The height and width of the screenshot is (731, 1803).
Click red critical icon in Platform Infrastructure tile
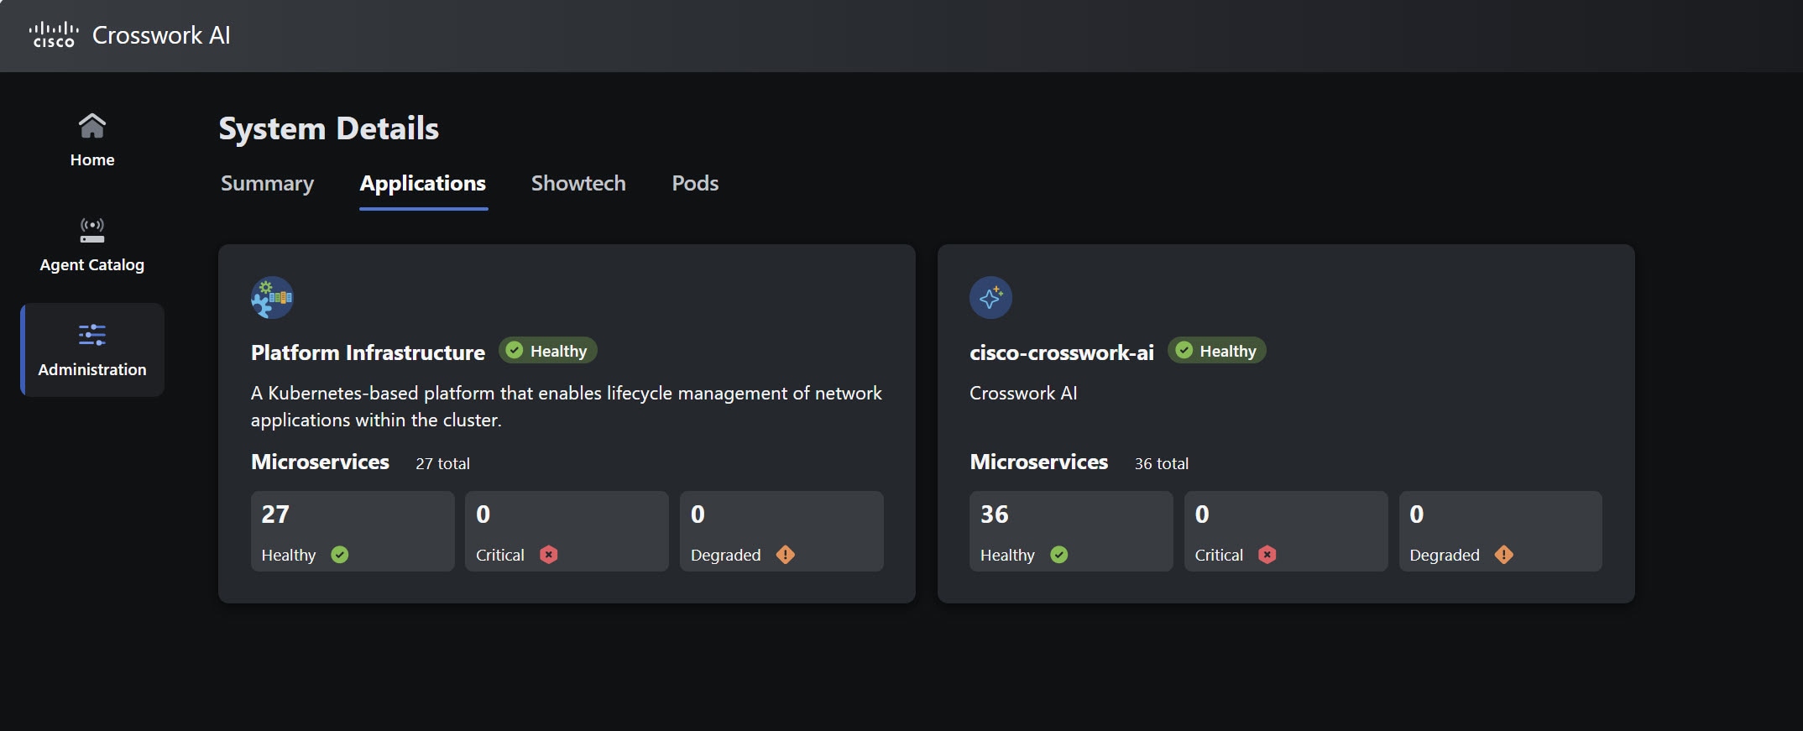(548, 555)
